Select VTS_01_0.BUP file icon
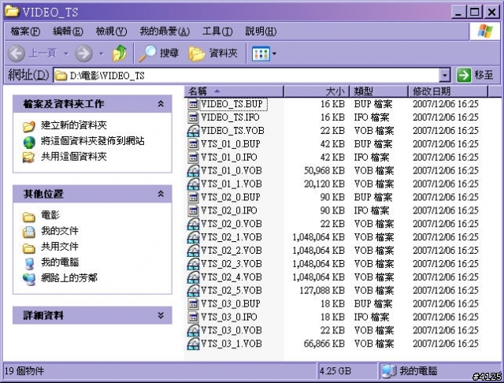 tap(193, 144)
